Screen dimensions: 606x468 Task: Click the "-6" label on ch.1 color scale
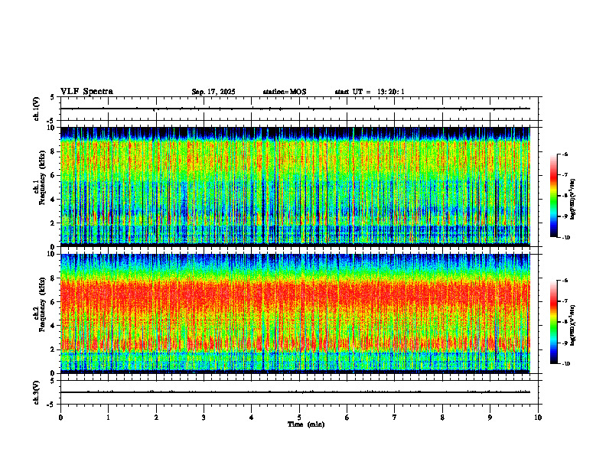(565, 154)
